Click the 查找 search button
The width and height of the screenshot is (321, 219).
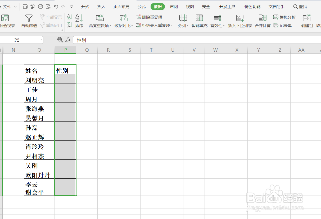(x=300, y=7)
